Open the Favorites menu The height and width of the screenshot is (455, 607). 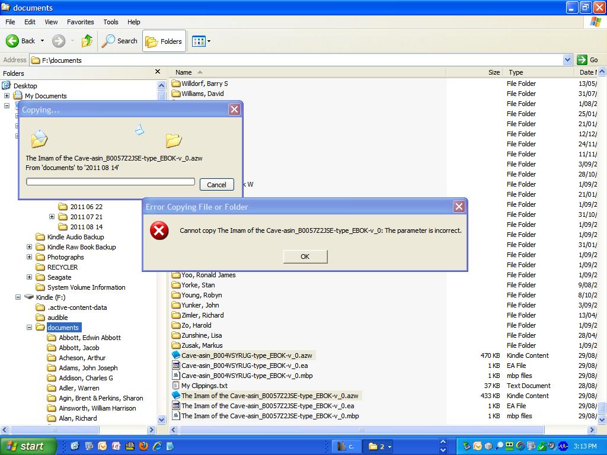80,22
